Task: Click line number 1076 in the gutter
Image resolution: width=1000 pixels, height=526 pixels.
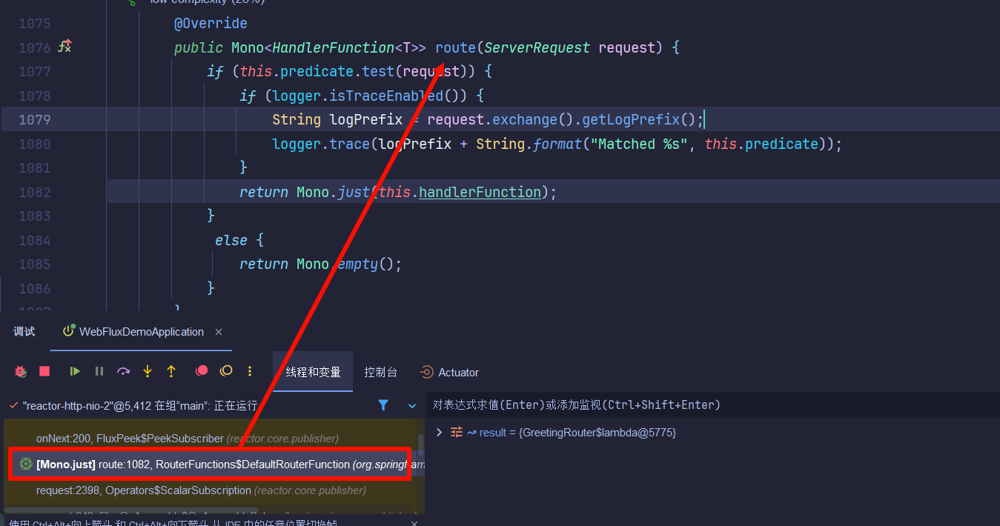Action: point(34,47)
